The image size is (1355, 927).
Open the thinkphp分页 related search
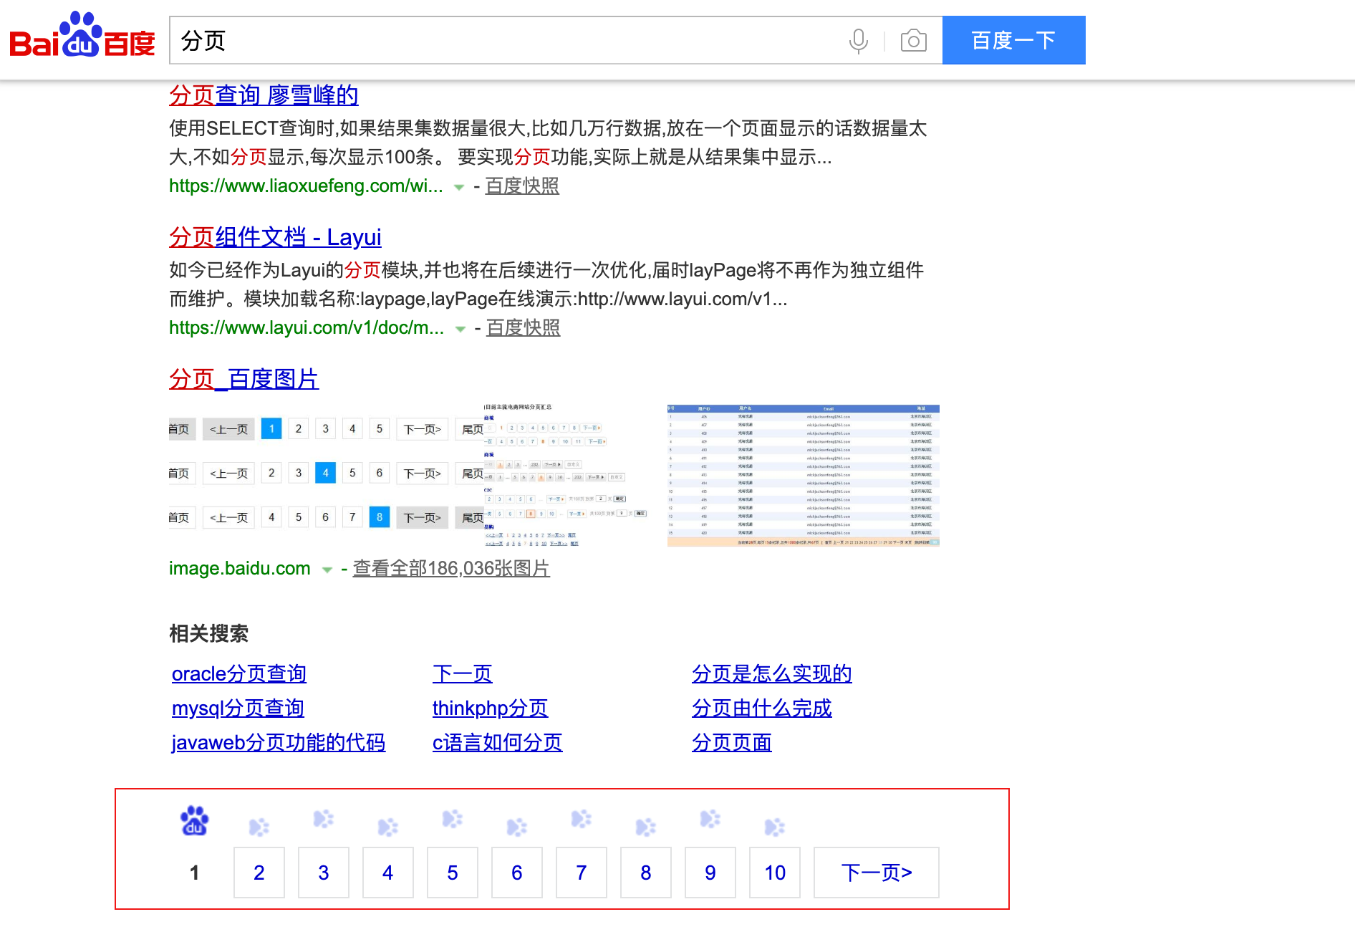[x=490, y=708]
